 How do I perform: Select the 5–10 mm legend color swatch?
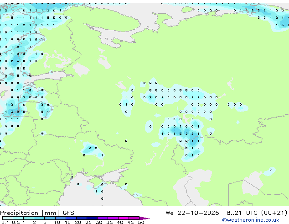[x=50, y=218]
